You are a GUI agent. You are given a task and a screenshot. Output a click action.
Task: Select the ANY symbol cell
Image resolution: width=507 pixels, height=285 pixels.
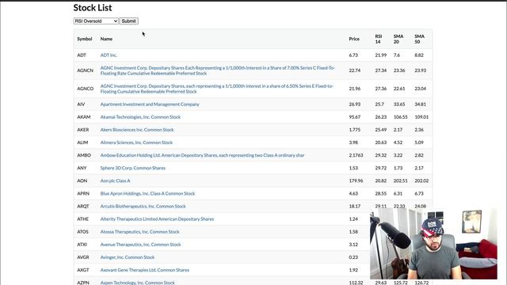click(82, 168)
